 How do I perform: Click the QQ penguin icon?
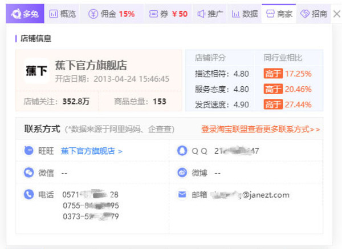point(182,151)
